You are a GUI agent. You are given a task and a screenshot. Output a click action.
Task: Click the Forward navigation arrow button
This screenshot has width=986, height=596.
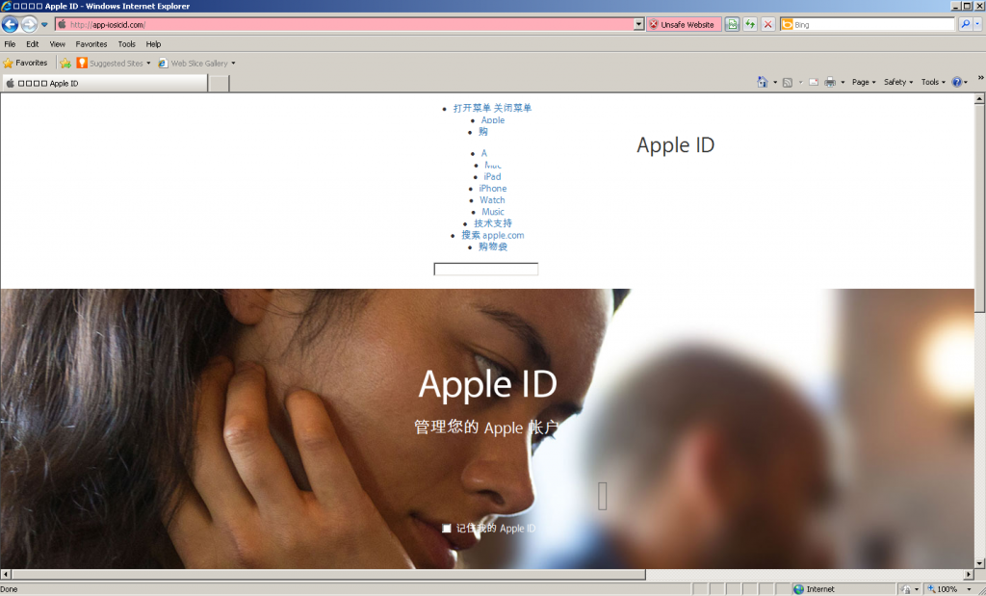[x=29, y=24]
